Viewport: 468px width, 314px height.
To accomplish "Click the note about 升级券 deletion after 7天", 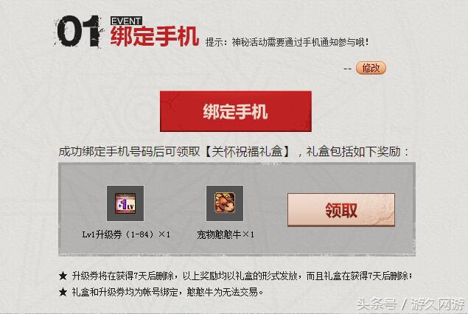I will click(x=242, y=276).
